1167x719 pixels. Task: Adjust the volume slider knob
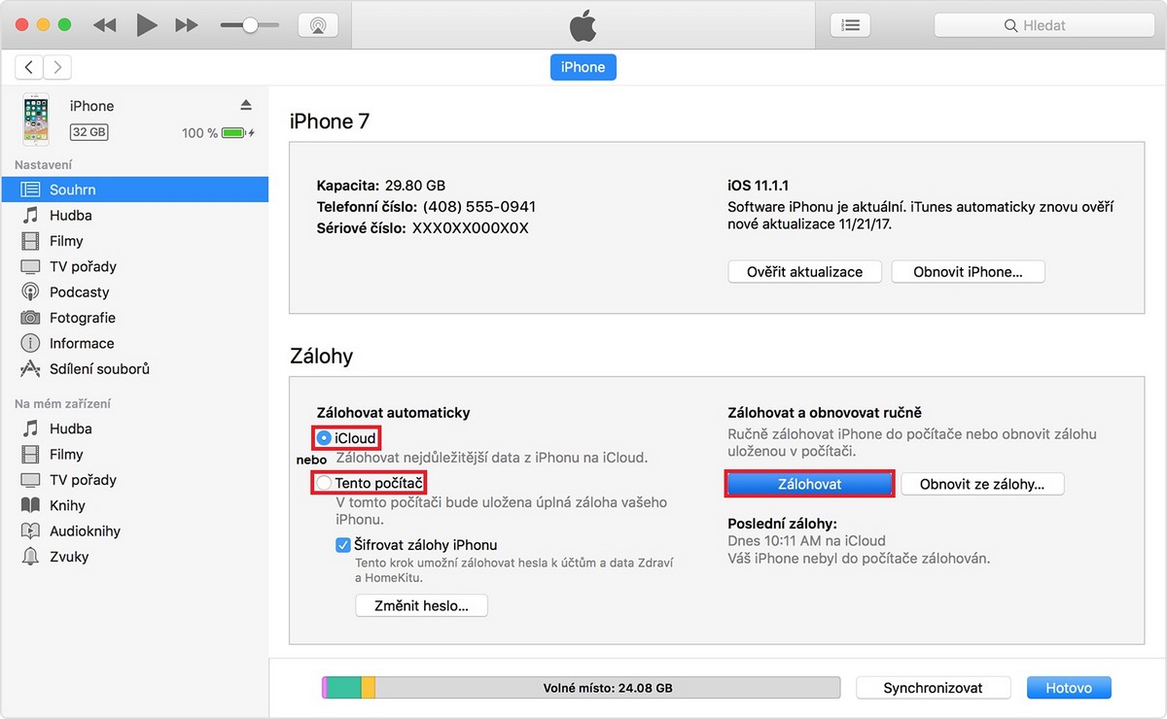coord(250,25)
